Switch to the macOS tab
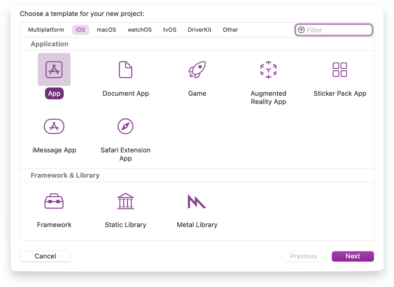 click(x=106, y=30)
